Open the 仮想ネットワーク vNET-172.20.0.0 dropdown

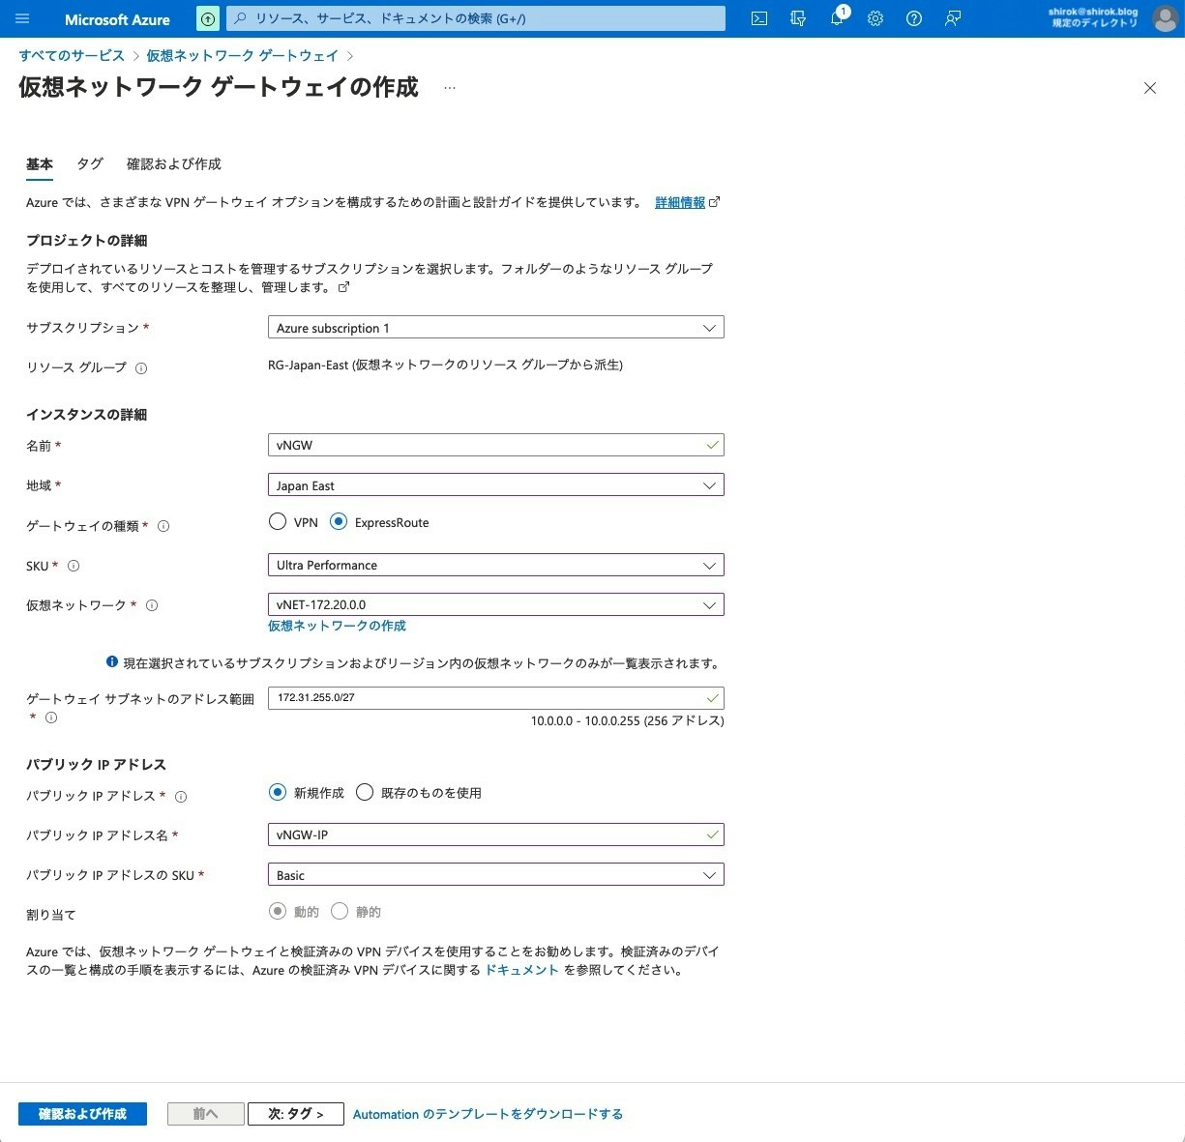(495, 604)
